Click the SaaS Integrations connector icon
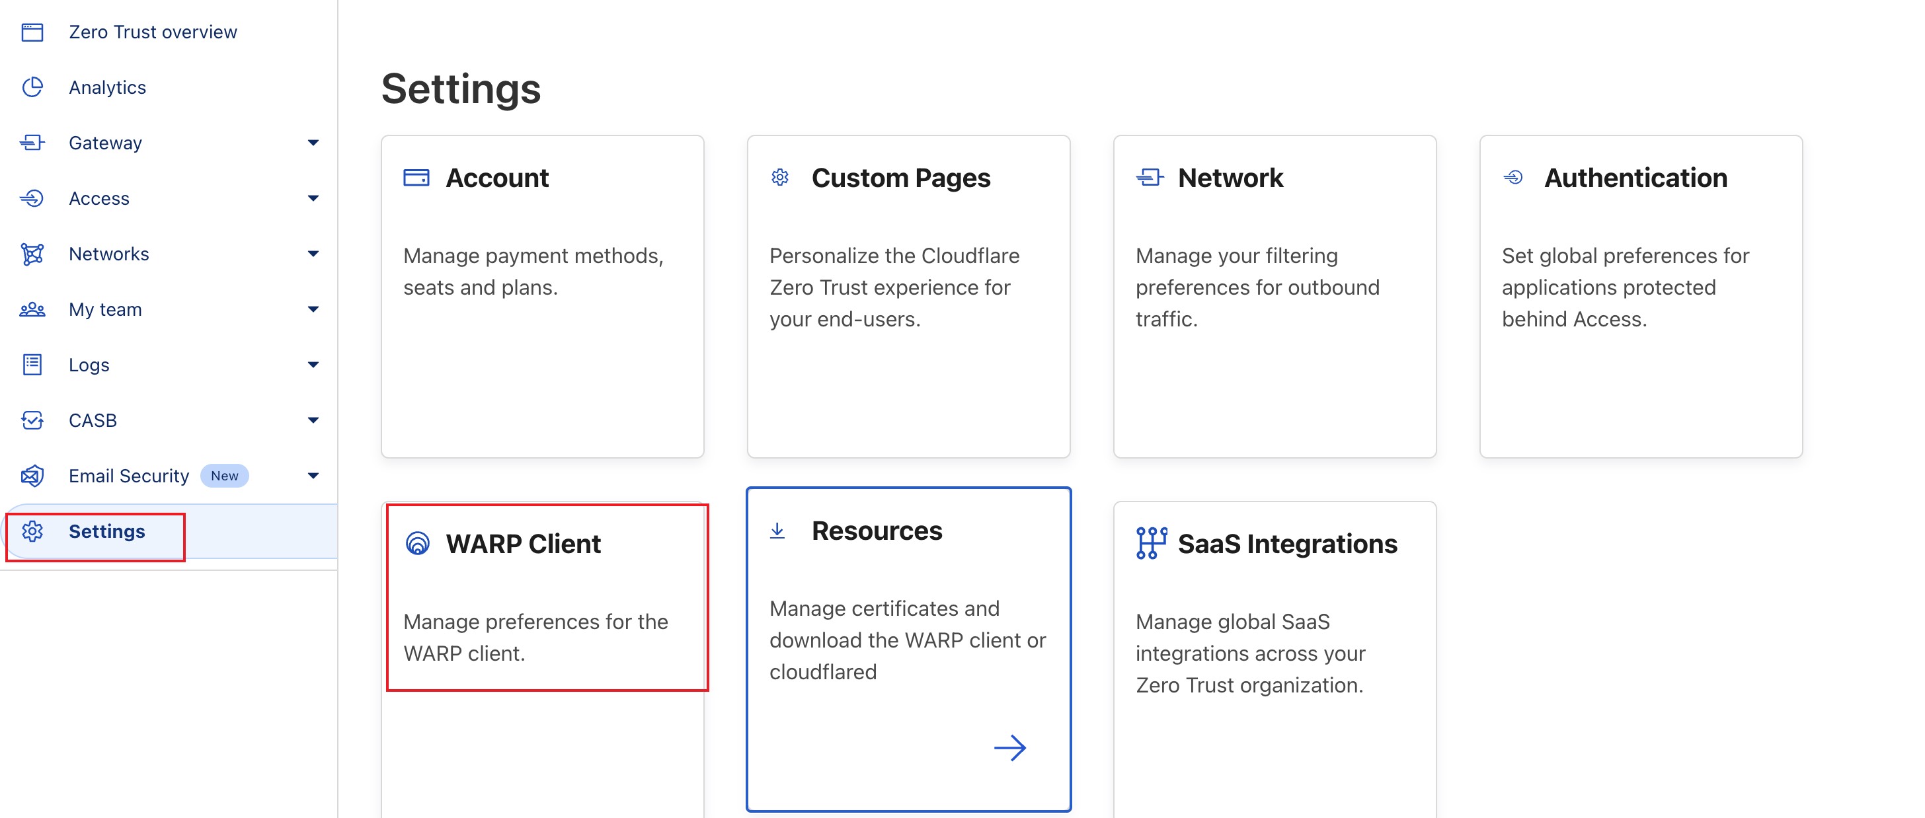 (x=1151, y=543)
